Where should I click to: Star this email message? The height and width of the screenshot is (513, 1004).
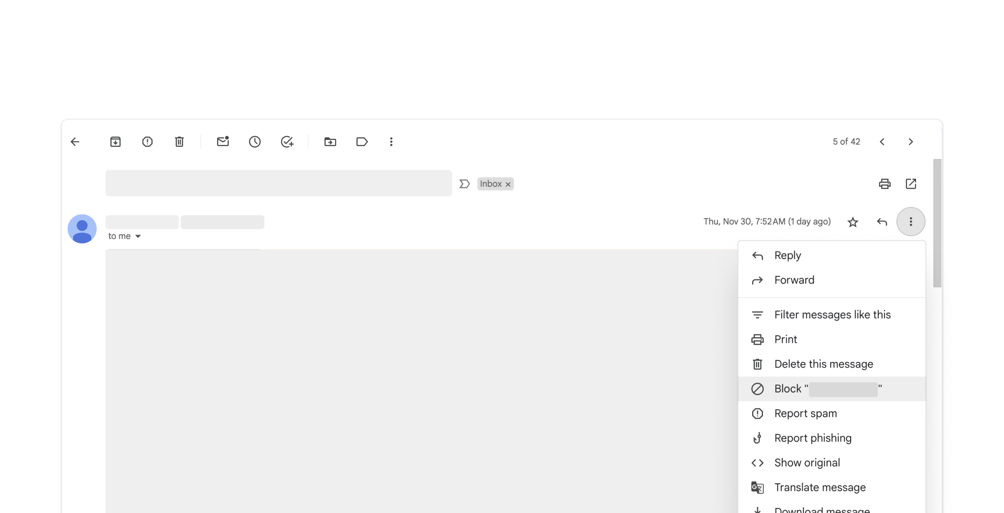[852, 221]
